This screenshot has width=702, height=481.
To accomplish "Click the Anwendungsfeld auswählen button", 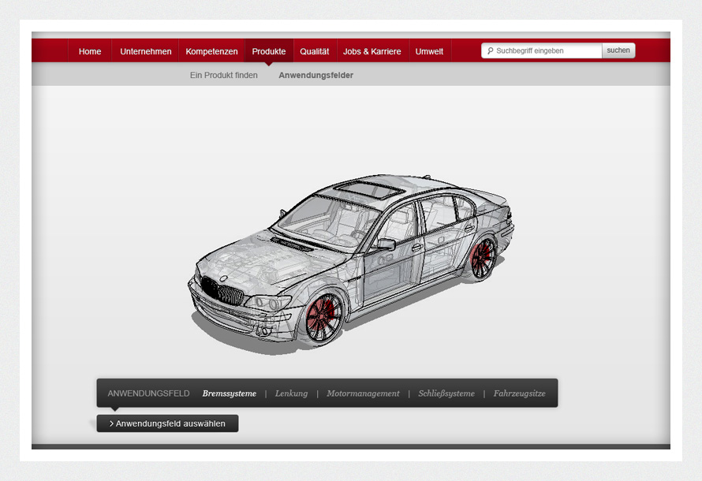I will pos(167,423).
